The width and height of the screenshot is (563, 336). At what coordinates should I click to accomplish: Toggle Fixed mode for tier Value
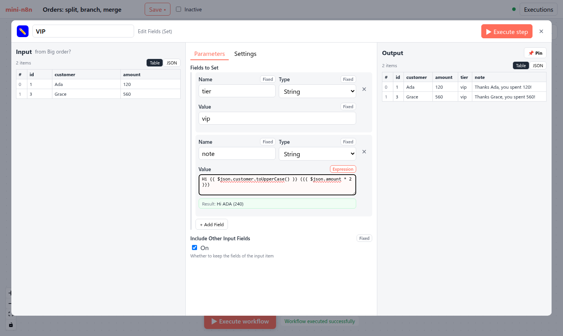pyautogui.click(x=348, y=107)
